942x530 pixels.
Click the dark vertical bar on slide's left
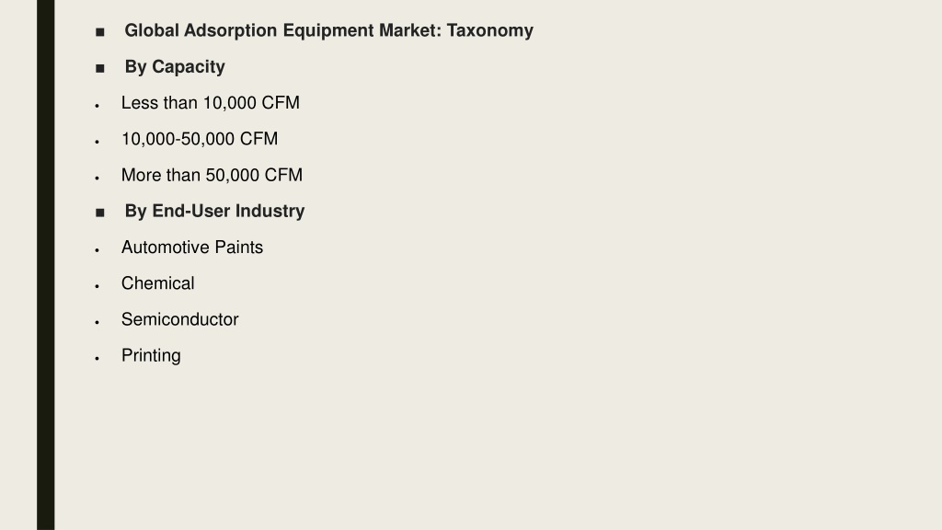pos(46,265)
